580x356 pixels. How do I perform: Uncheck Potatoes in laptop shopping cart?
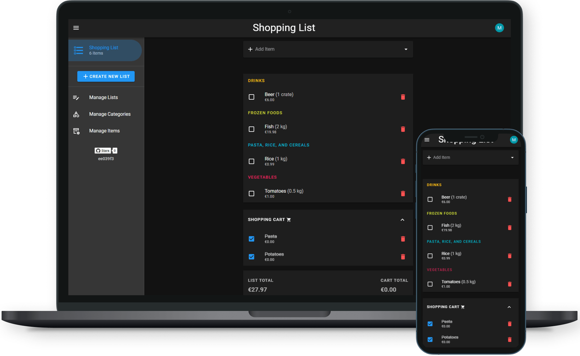pos(251,257)
